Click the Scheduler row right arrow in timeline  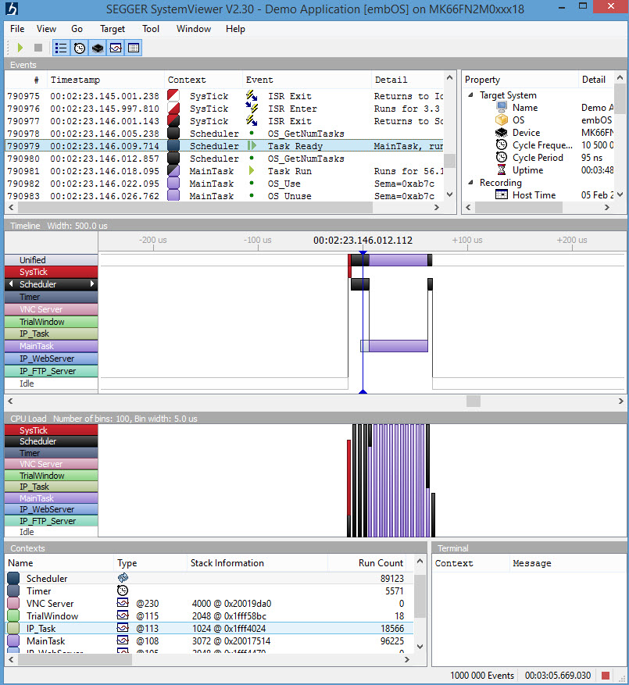pyautogui.click(x=92, y=284)
